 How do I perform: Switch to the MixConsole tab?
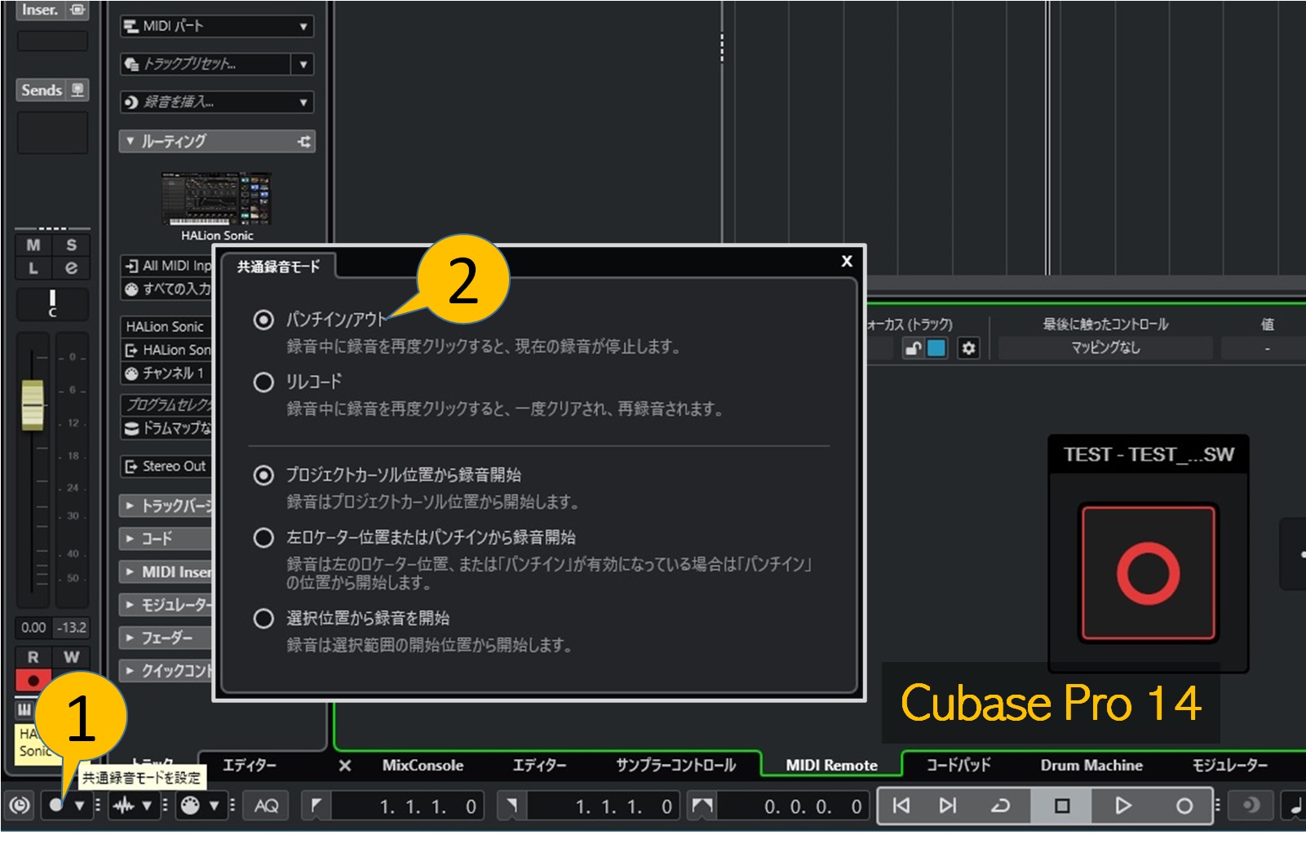[423, 766]
